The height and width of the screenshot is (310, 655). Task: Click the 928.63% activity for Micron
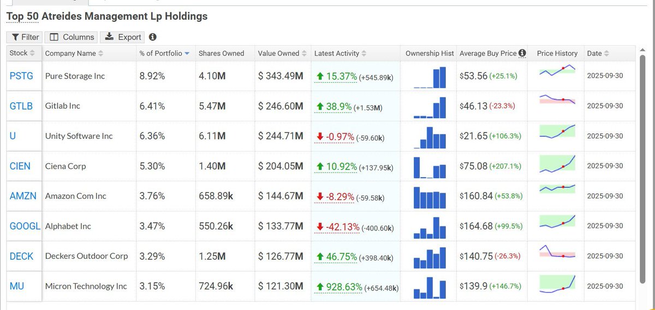pos(339,287)
